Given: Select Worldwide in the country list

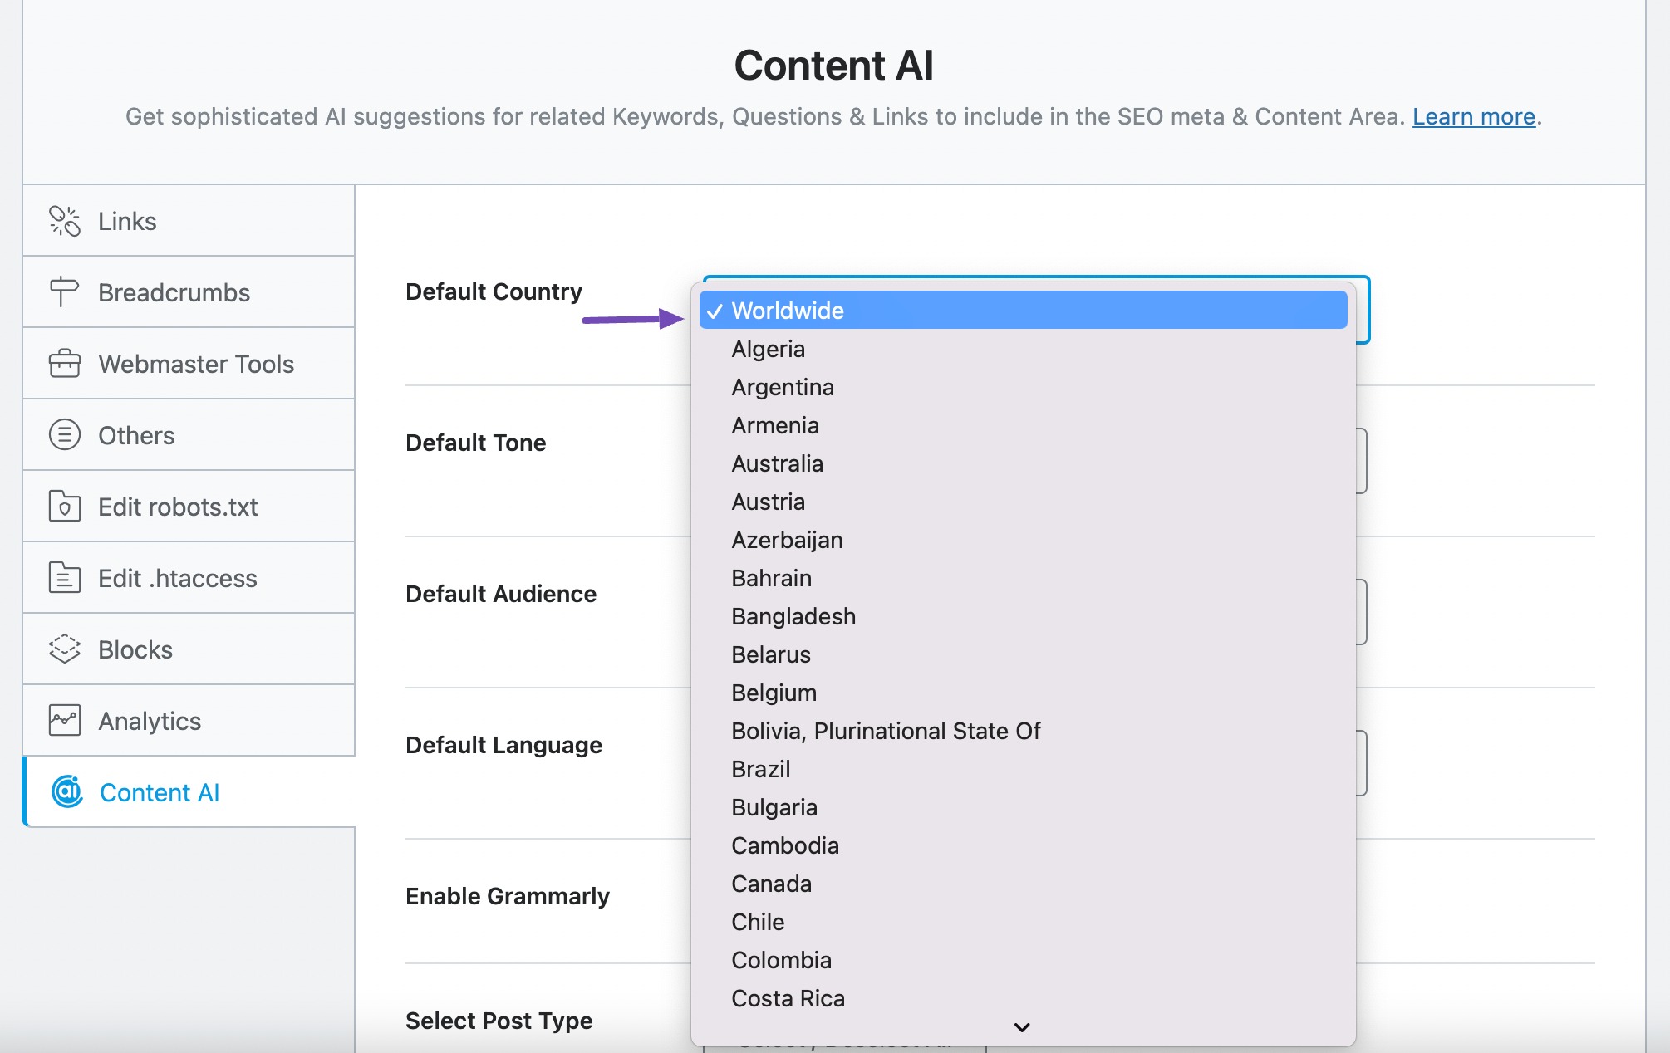Looking at the screenshot, I should coord(1023,311).
